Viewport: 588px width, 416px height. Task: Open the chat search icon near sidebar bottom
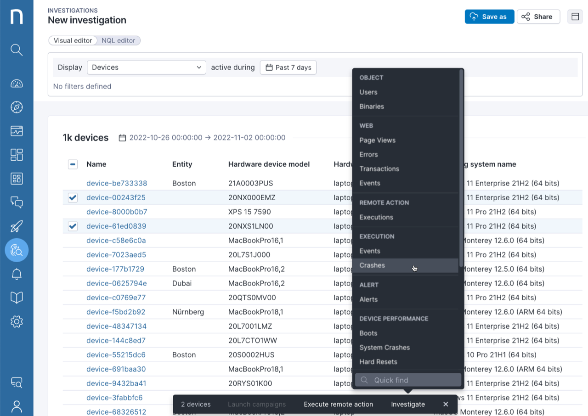pos(17,382)
